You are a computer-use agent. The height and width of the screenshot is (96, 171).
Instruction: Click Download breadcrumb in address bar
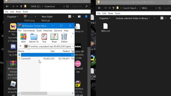pos(50,6)
